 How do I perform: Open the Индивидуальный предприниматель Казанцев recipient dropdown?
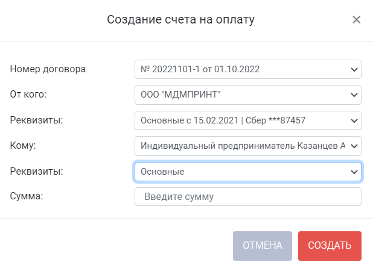click(x=248, y=146)
